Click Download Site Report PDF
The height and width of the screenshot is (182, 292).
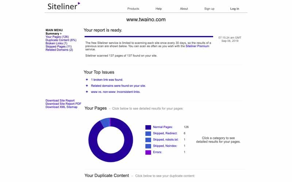pos(63,104)
